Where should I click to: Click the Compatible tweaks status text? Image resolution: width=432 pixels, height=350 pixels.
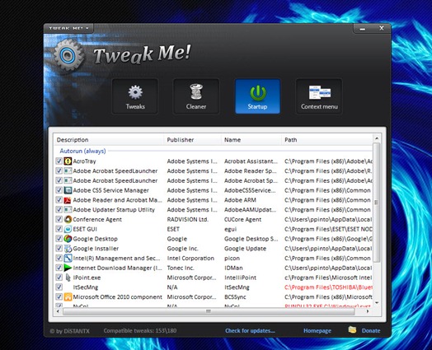(x=140, y=331)
